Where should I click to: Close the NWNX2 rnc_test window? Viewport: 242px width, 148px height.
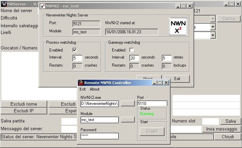point(190,6)
